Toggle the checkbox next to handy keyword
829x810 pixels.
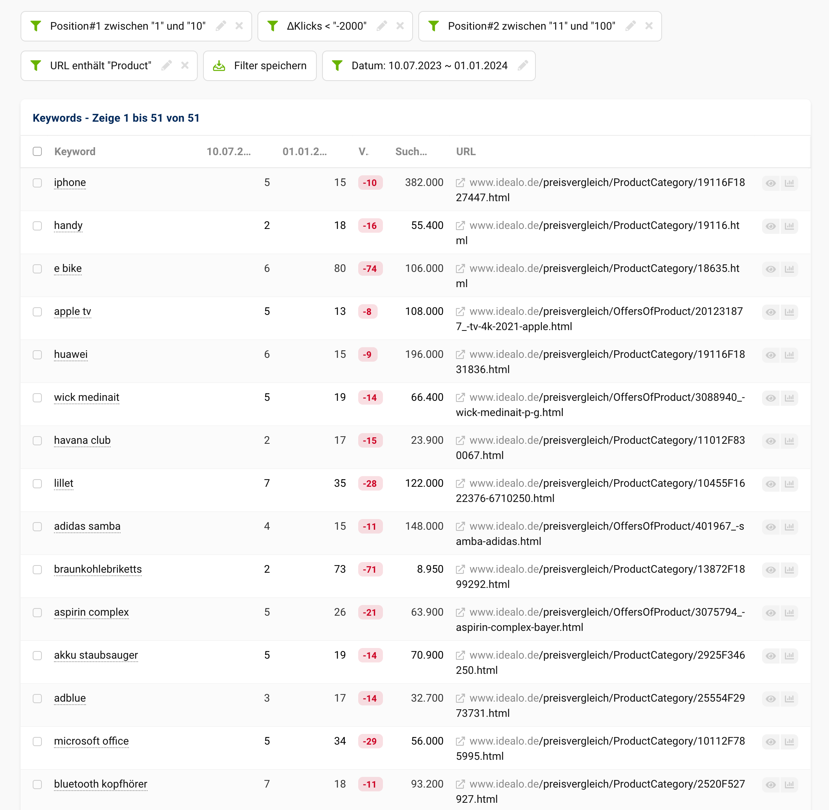38,226
